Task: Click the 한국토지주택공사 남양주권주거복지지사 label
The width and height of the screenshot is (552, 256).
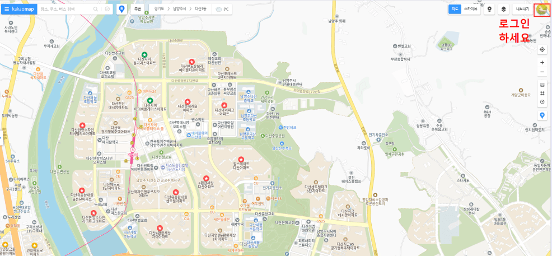Action: click(x=166, y=143)
